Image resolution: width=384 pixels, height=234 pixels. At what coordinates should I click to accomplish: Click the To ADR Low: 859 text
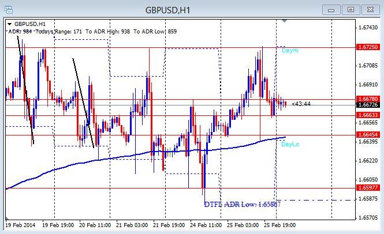[155, 32]
